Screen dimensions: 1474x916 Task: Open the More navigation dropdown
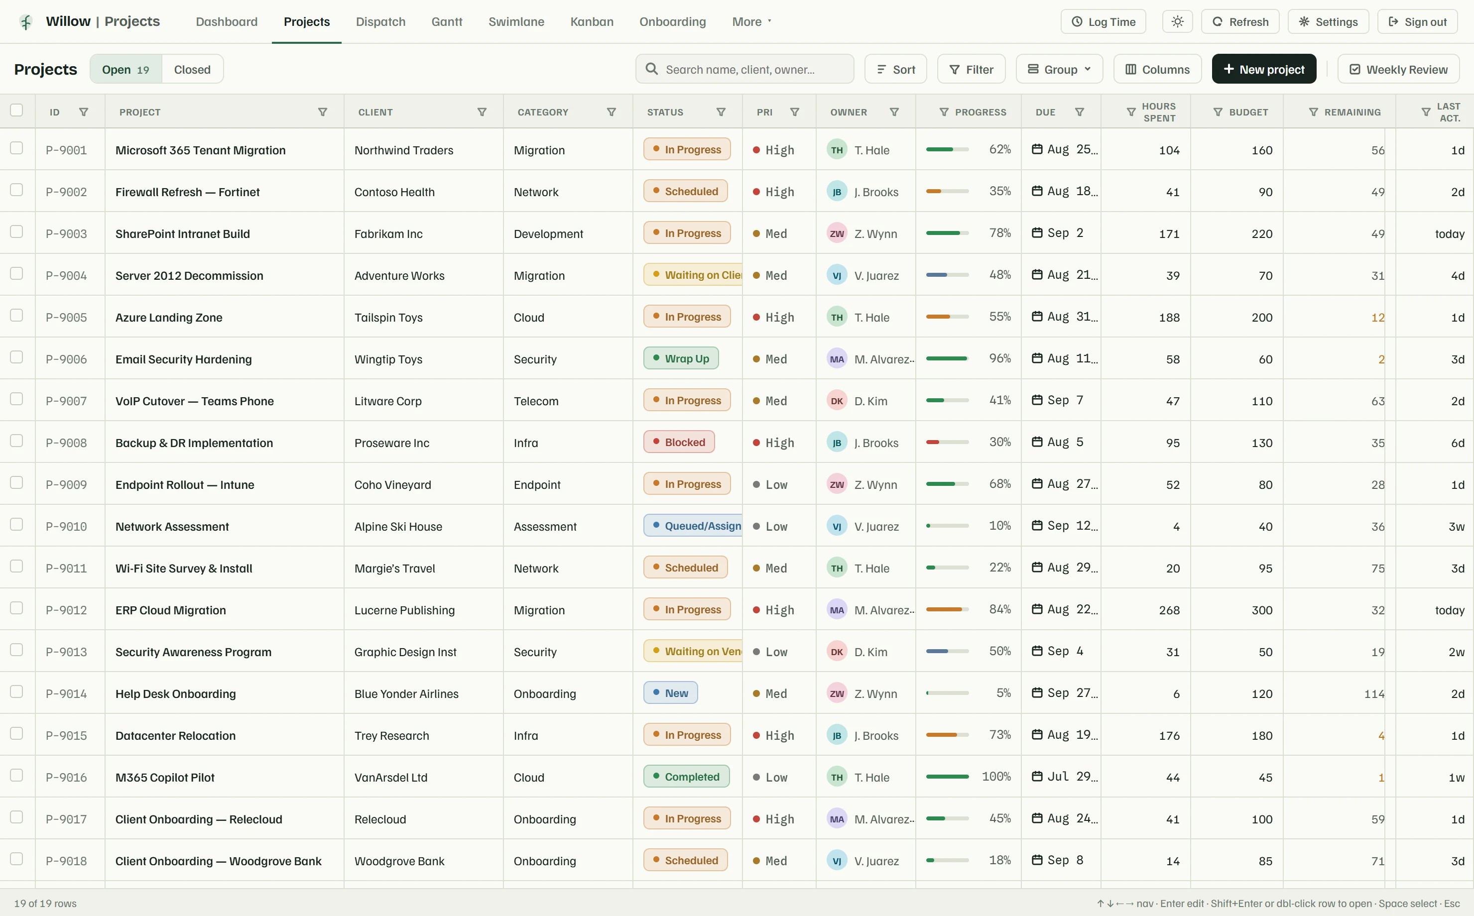[x=752, y=22]
